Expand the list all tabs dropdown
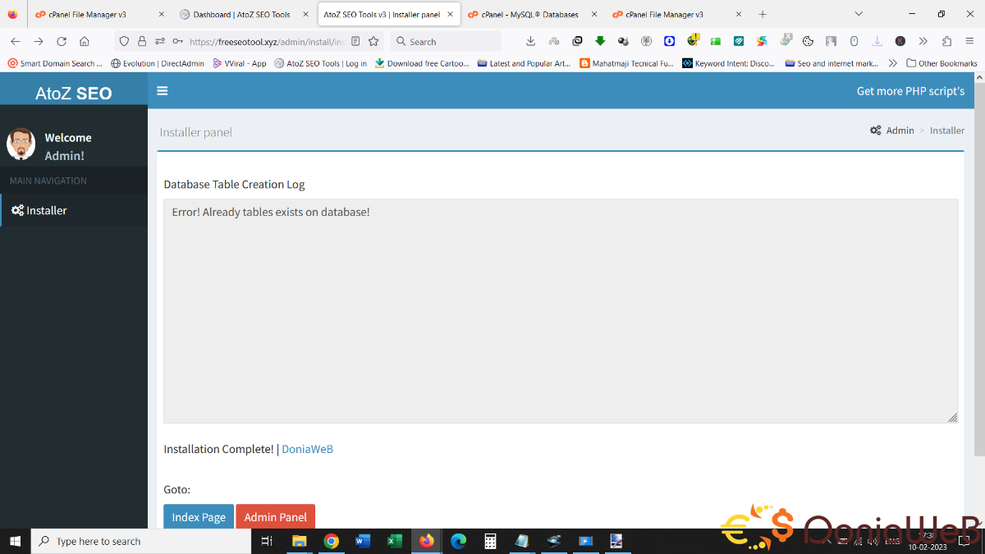This screenshot has height=554, width=985. pyautogui.click(x=859, y=14)
